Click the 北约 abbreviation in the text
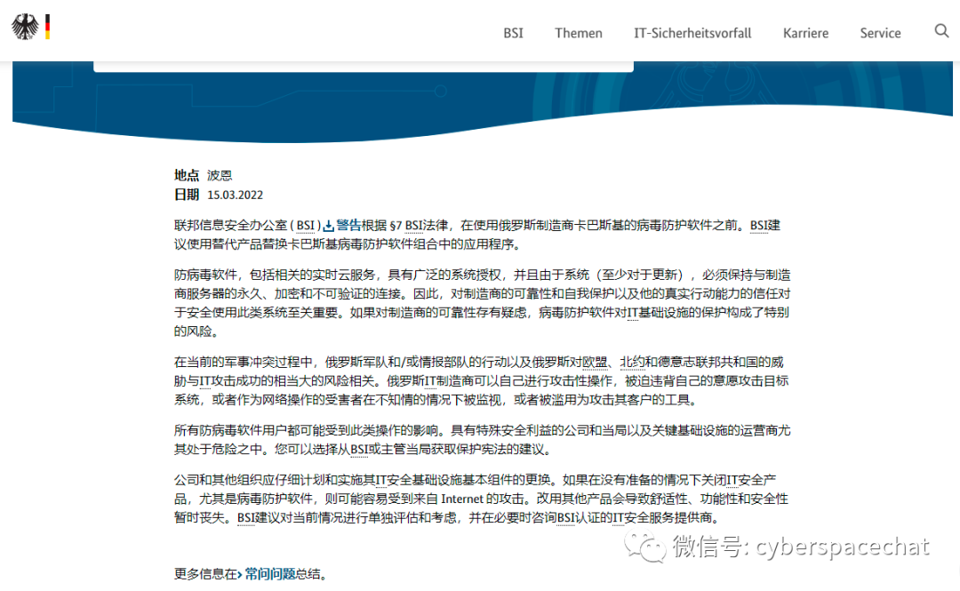 [x=633, y=362]
